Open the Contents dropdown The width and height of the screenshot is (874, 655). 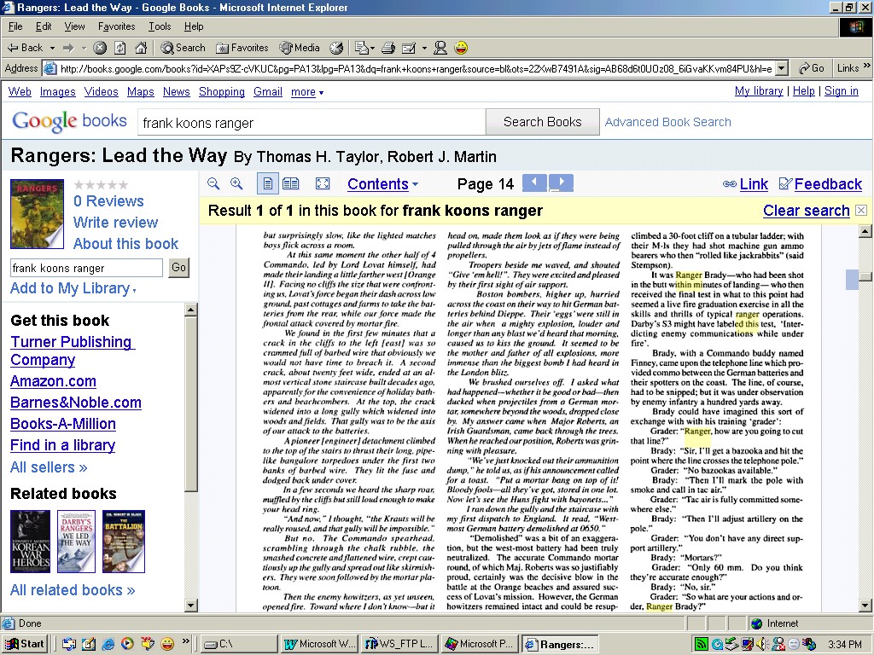pyautogui.click(x=382, y=184)
